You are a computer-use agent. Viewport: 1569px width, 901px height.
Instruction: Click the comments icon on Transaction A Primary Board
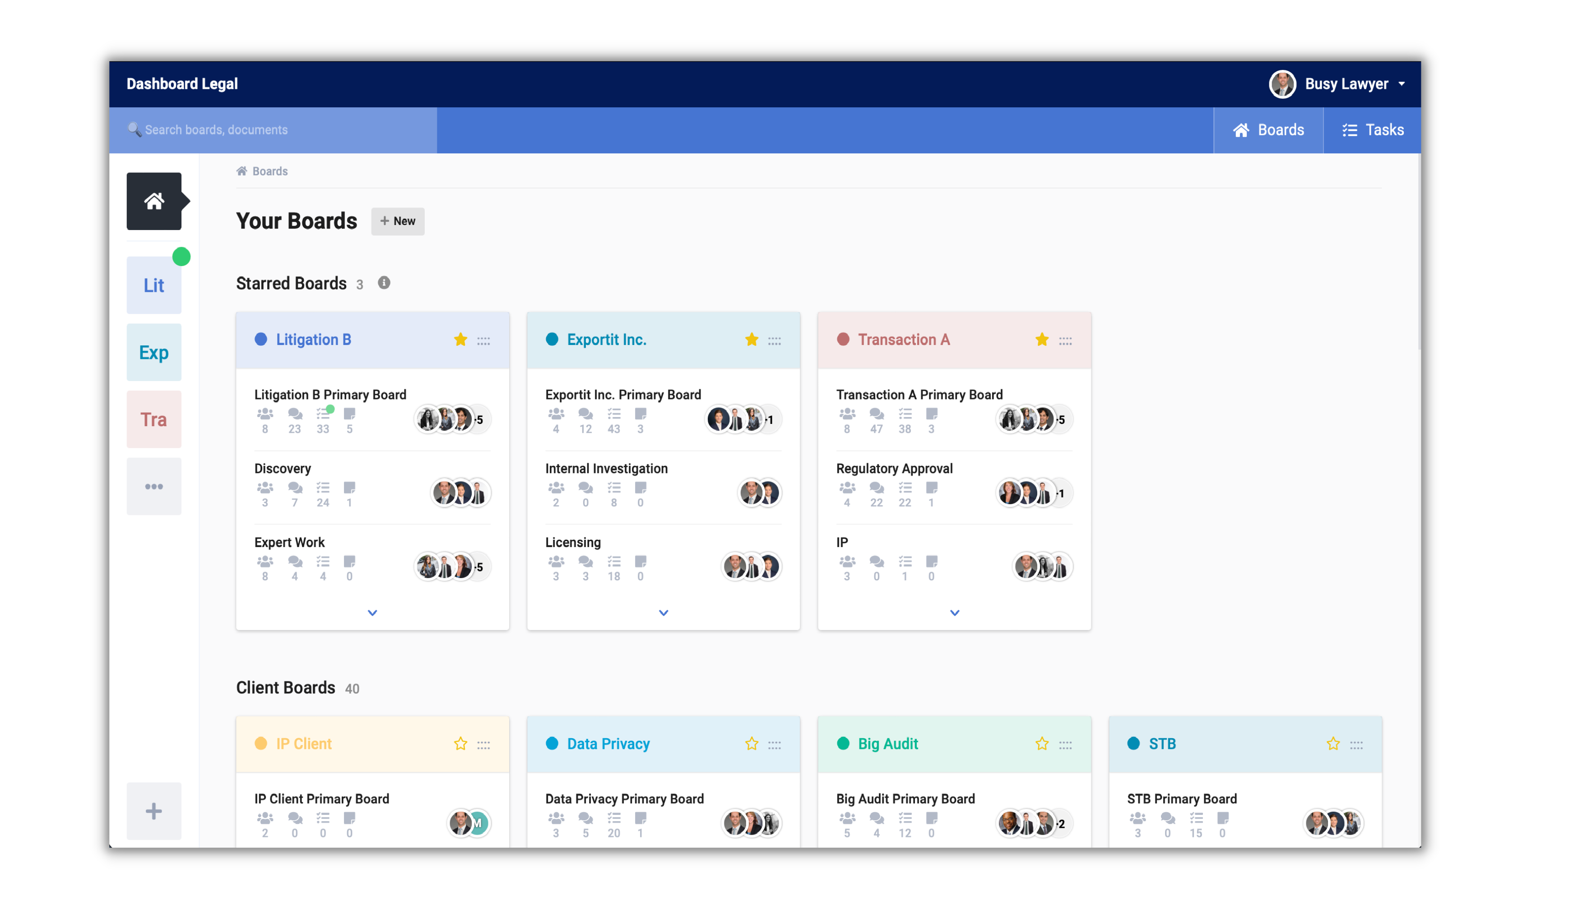[x=877, y=414]
